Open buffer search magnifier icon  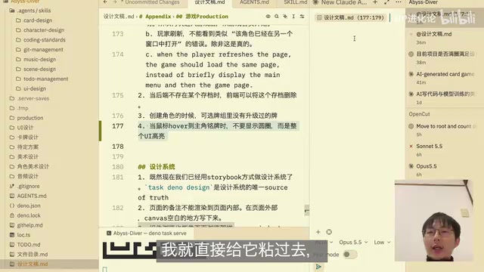(277, 17)
